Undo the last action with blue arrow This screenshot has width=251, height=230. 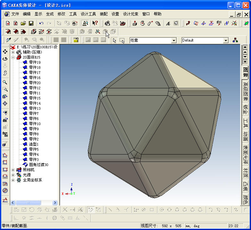(x=41, y=23)
